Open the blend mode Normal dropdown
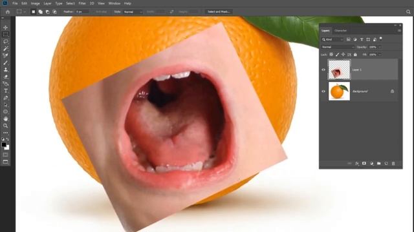Screen dimensions: 414x232 338,47
